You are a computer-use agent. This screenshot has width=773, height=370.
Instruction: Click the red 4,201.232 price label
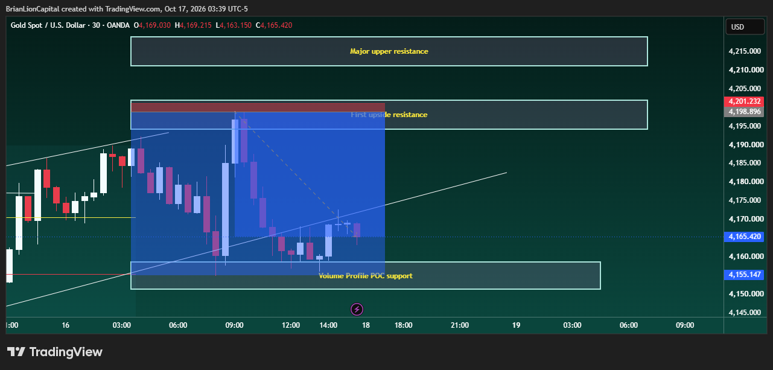(743, 101)
